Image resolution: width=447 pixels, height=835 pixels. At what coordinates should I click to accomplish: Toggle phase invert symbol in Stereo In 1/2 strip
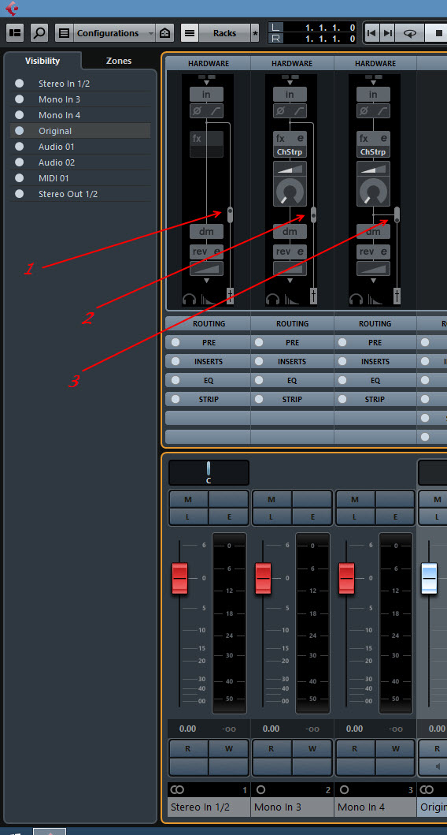pyautogui.click(x=198, y=110)
